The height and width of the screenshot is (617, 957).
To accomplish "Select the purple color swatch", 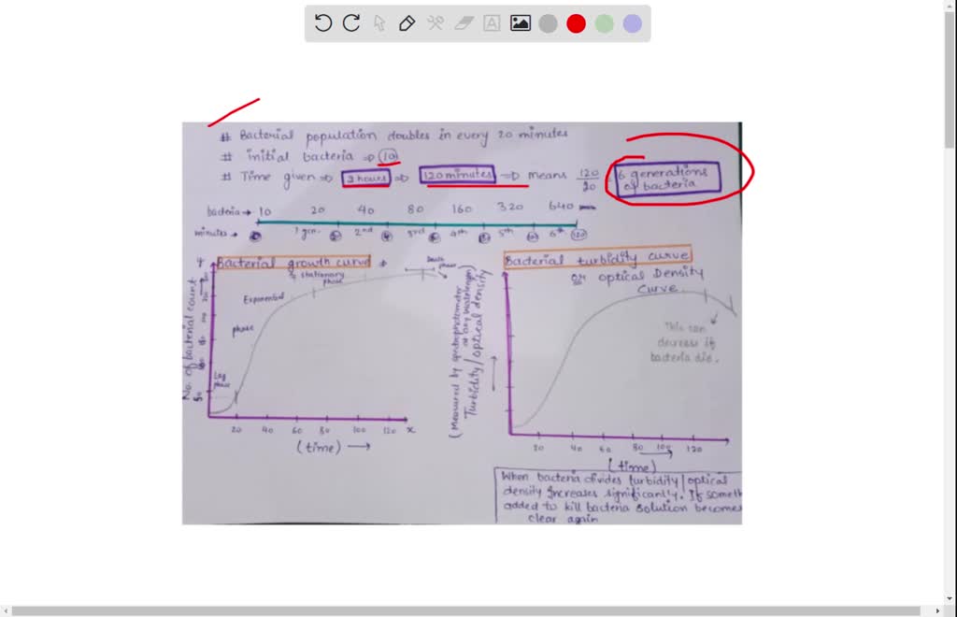I will coord(632,22).
